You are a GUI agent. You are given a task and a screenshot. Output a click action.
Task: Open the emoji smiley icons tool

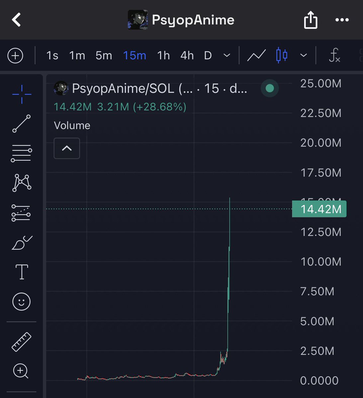click(x=22, y=301)
